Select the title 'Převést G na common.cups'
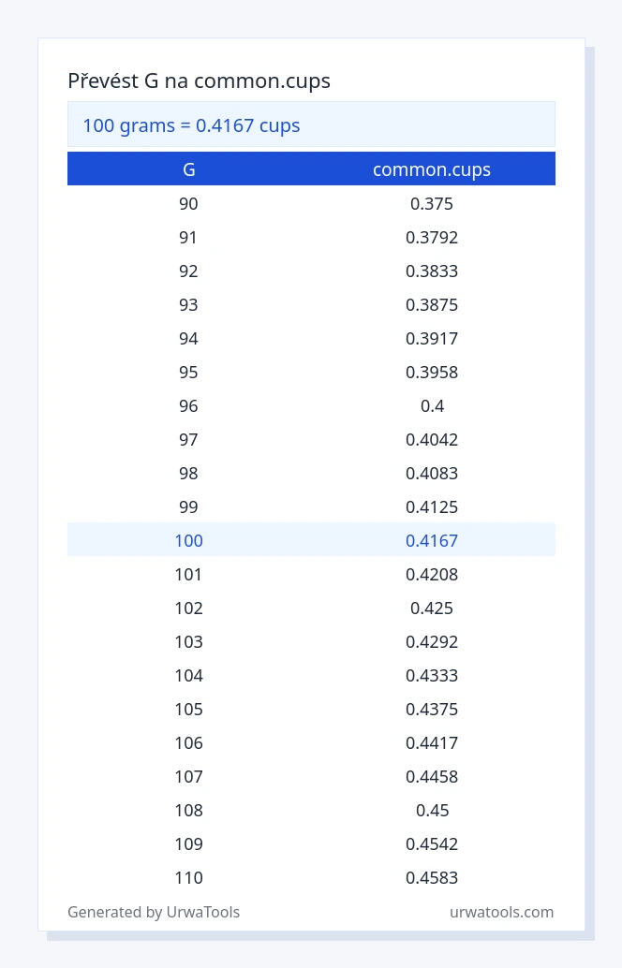Viewport: 622px width, 968px height. (199, 81)
